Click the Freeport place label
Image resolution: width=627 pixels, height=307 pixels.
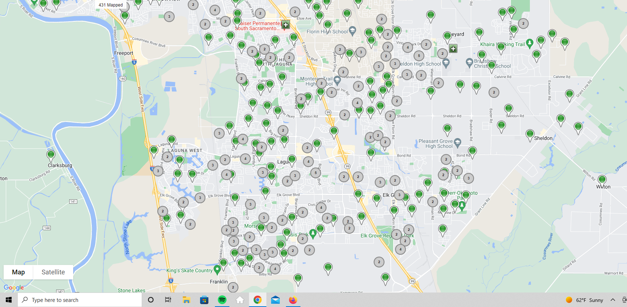tap(124, 53)
